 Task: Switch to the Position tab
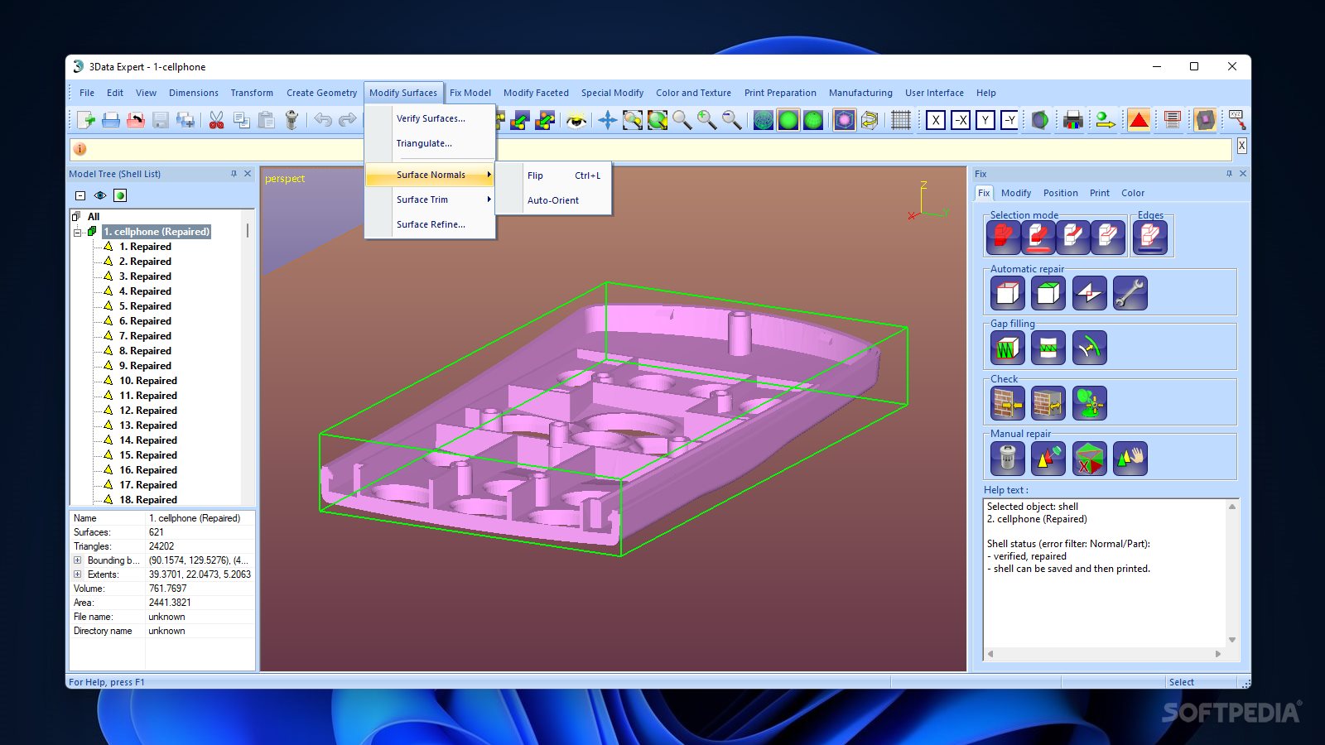1061,193
